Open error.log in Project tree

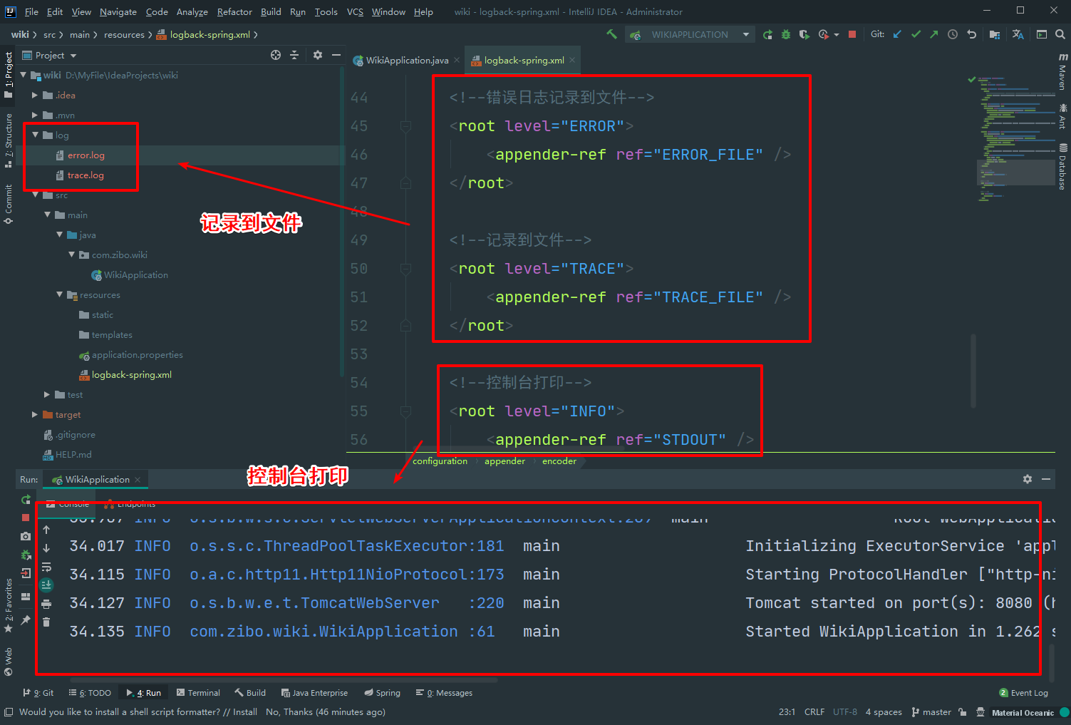[86, 155]
